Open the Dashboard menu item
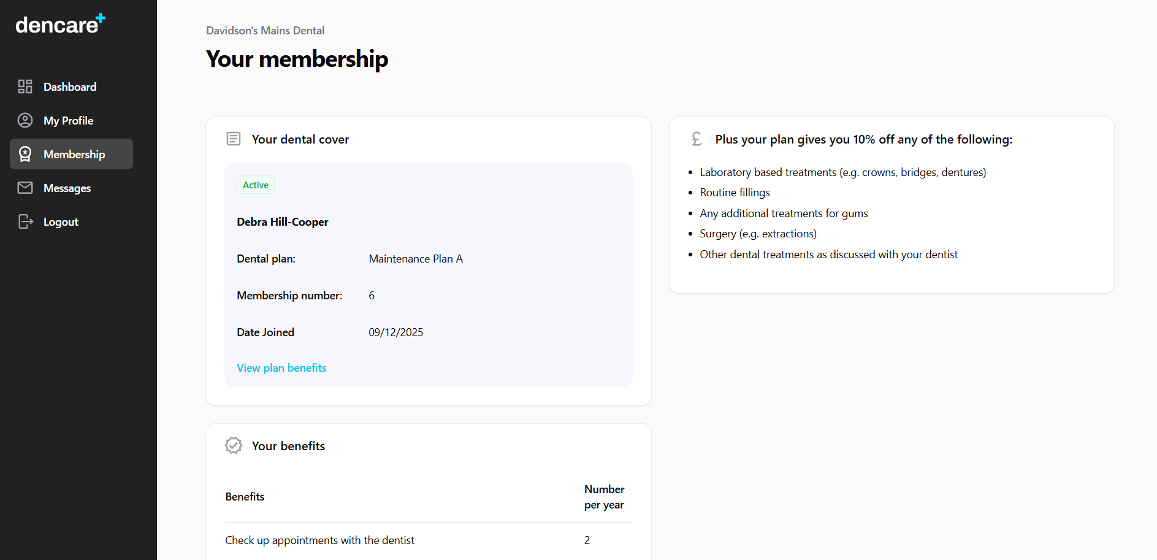1157x560 pixels. (x=70, y=87)
